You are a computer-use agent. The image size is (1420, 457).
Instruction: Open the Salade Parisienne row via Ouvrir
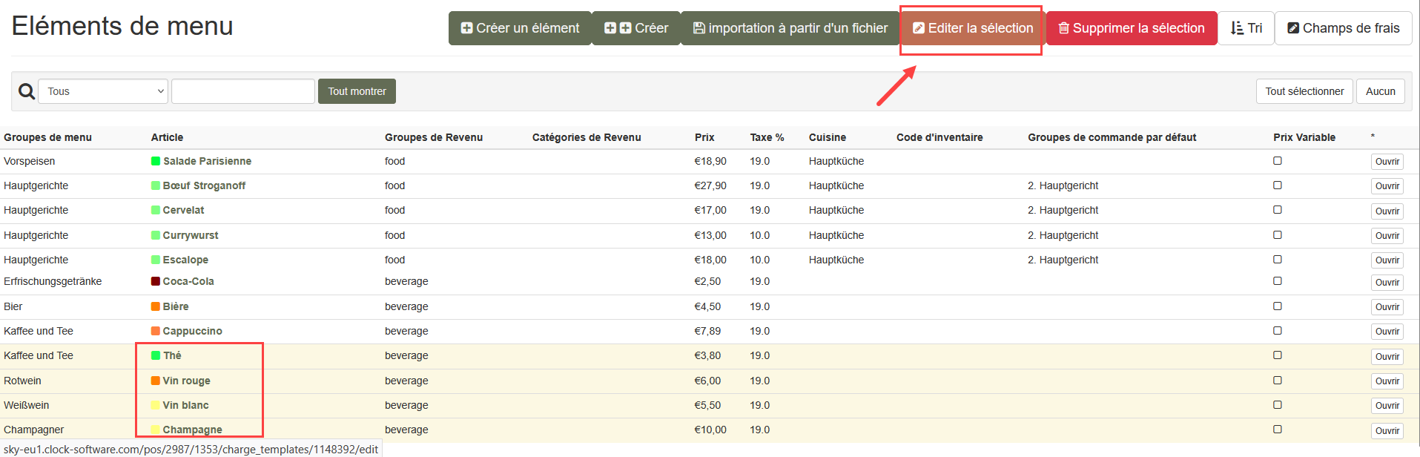(x=1387, y=162)
